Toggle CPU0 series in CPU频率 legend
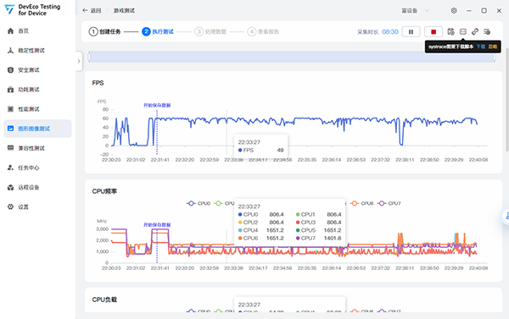The image size is (509, 319). coord(199,203)
